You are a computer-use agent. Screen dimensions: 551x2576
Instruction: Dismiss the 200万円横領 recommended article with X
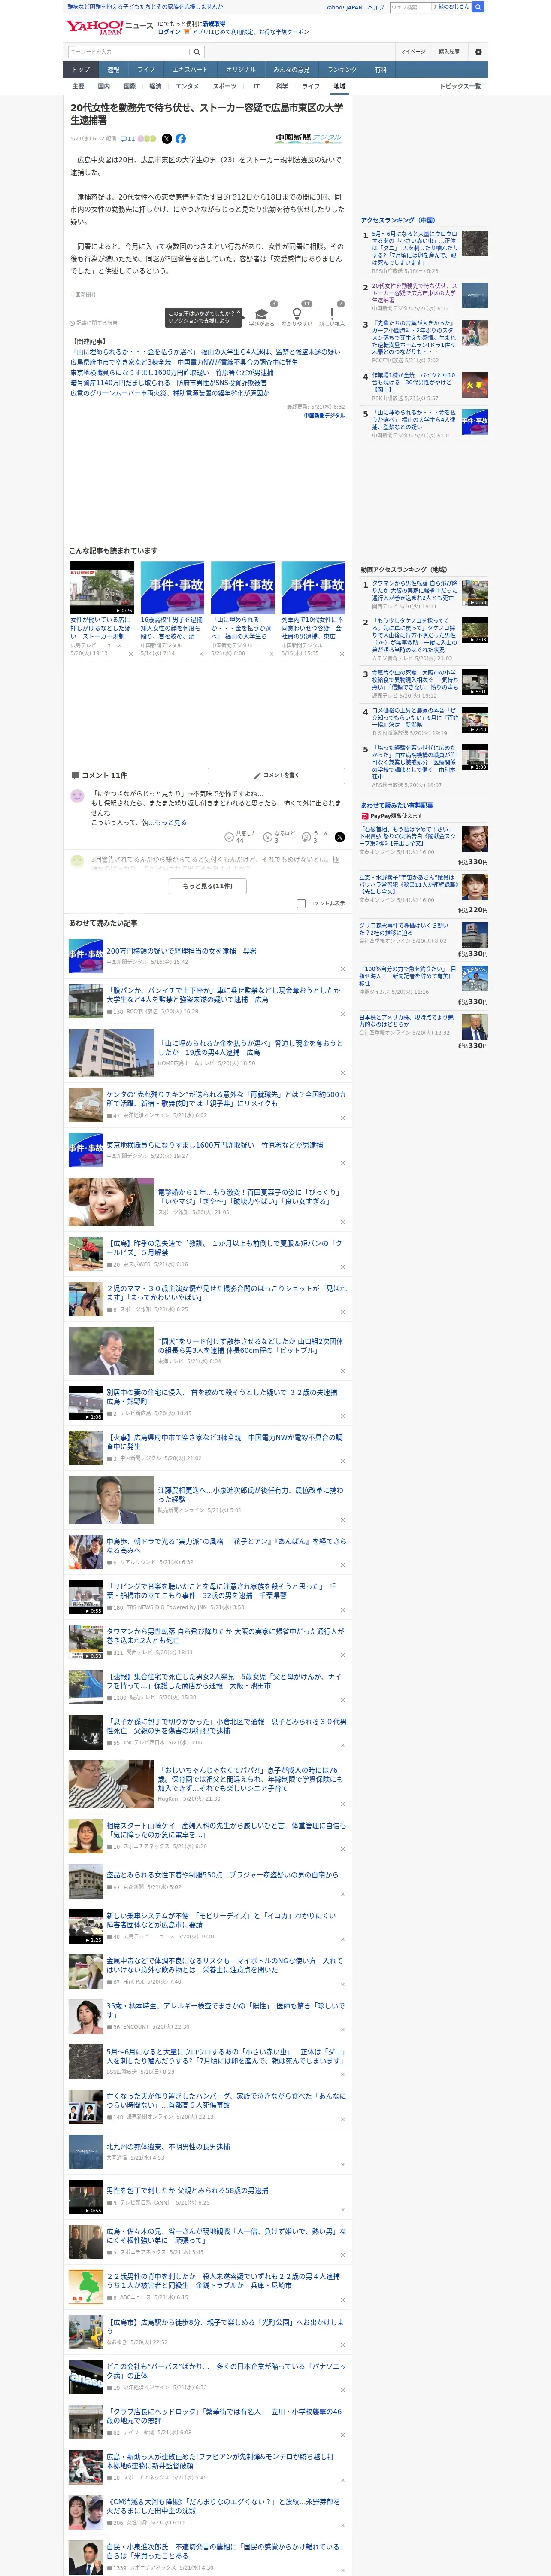342,969
